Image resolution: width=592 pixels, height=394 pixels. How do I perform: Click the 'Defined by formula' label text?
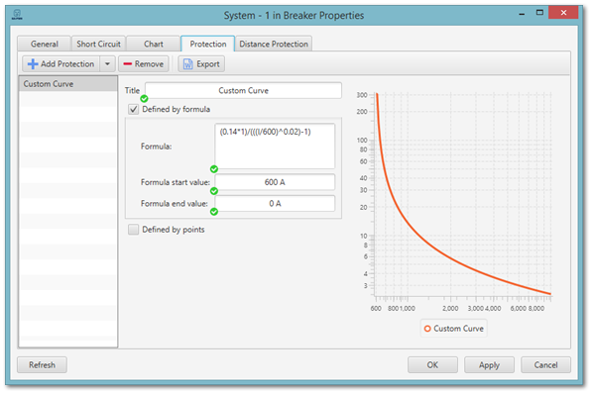[176, 109]
